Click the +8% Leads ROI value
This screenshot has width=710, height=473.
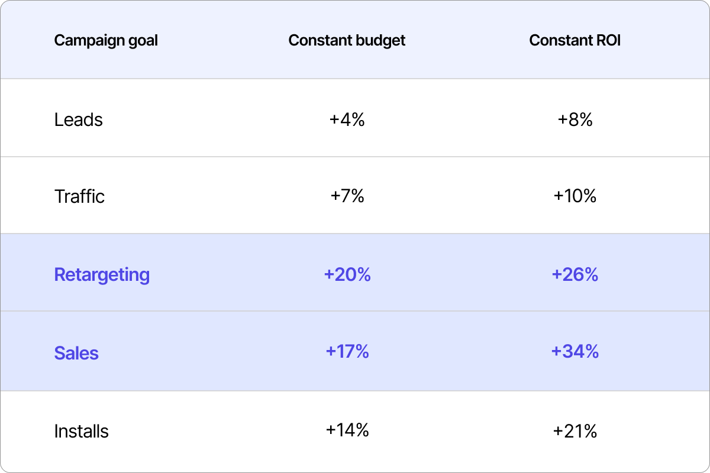click(575, 120)
